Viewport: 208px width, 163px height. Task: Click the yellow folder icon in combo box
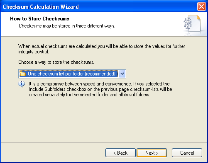(23, 74)
